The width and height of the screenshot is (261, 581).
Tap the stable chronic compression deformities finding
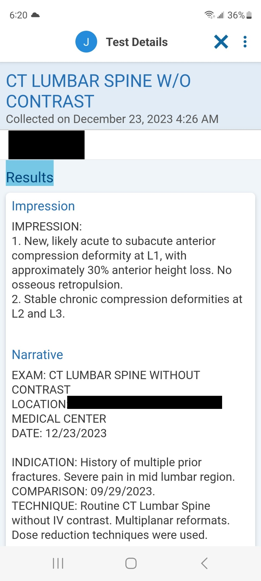[x=127, y=306]
